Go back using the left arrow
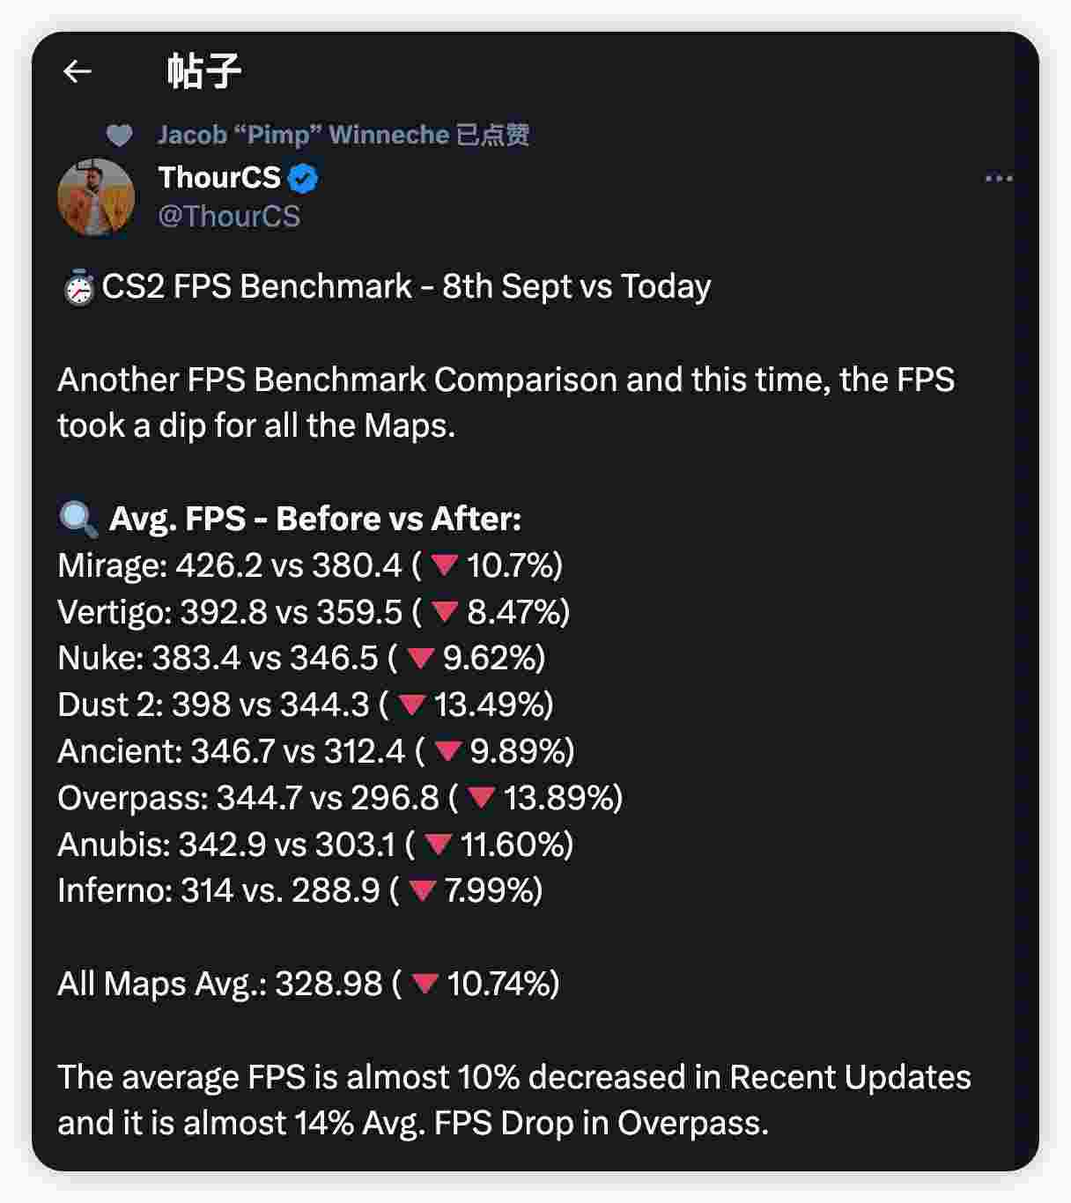This screenshot has height=1203, width=1071. 78,71
